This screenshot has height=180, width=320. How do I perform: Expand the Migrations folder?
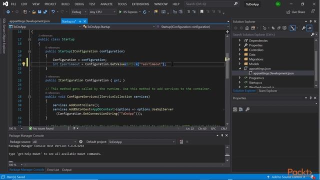239,59
